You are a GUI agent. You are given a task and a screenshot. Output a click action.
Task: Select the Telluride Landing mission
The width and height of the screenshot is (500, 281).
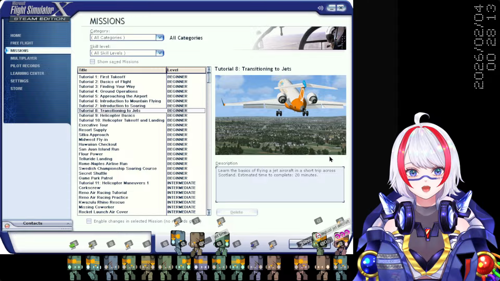point(142,159)
